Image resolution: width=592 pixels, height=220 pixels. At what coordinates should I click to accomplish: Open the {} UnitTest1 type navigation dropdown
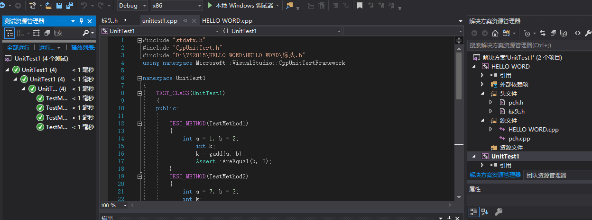pos(281,31)
